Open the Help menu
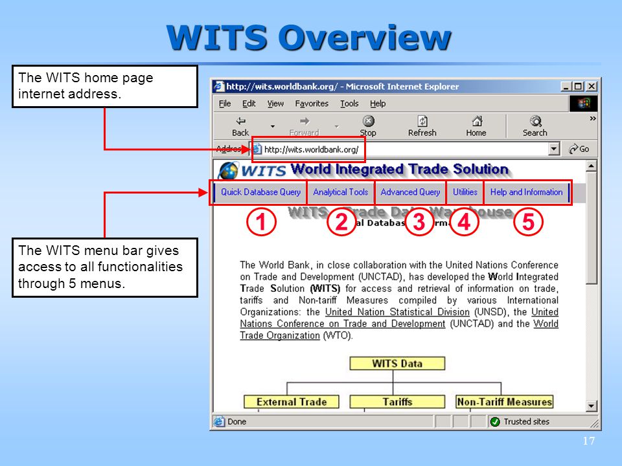The height and width of the screenshot is (466, 622). 378,104
